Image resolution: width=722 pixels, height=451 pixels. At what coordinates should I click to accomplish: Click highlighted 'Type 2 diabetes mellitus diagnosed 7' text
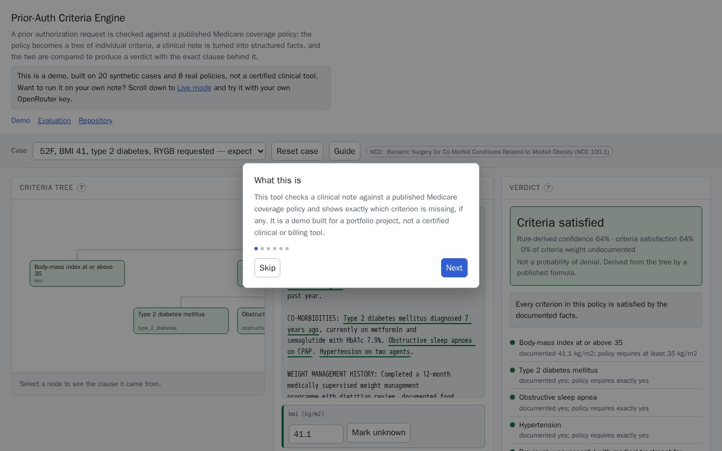pyautogui.click(x=406, y=319)
